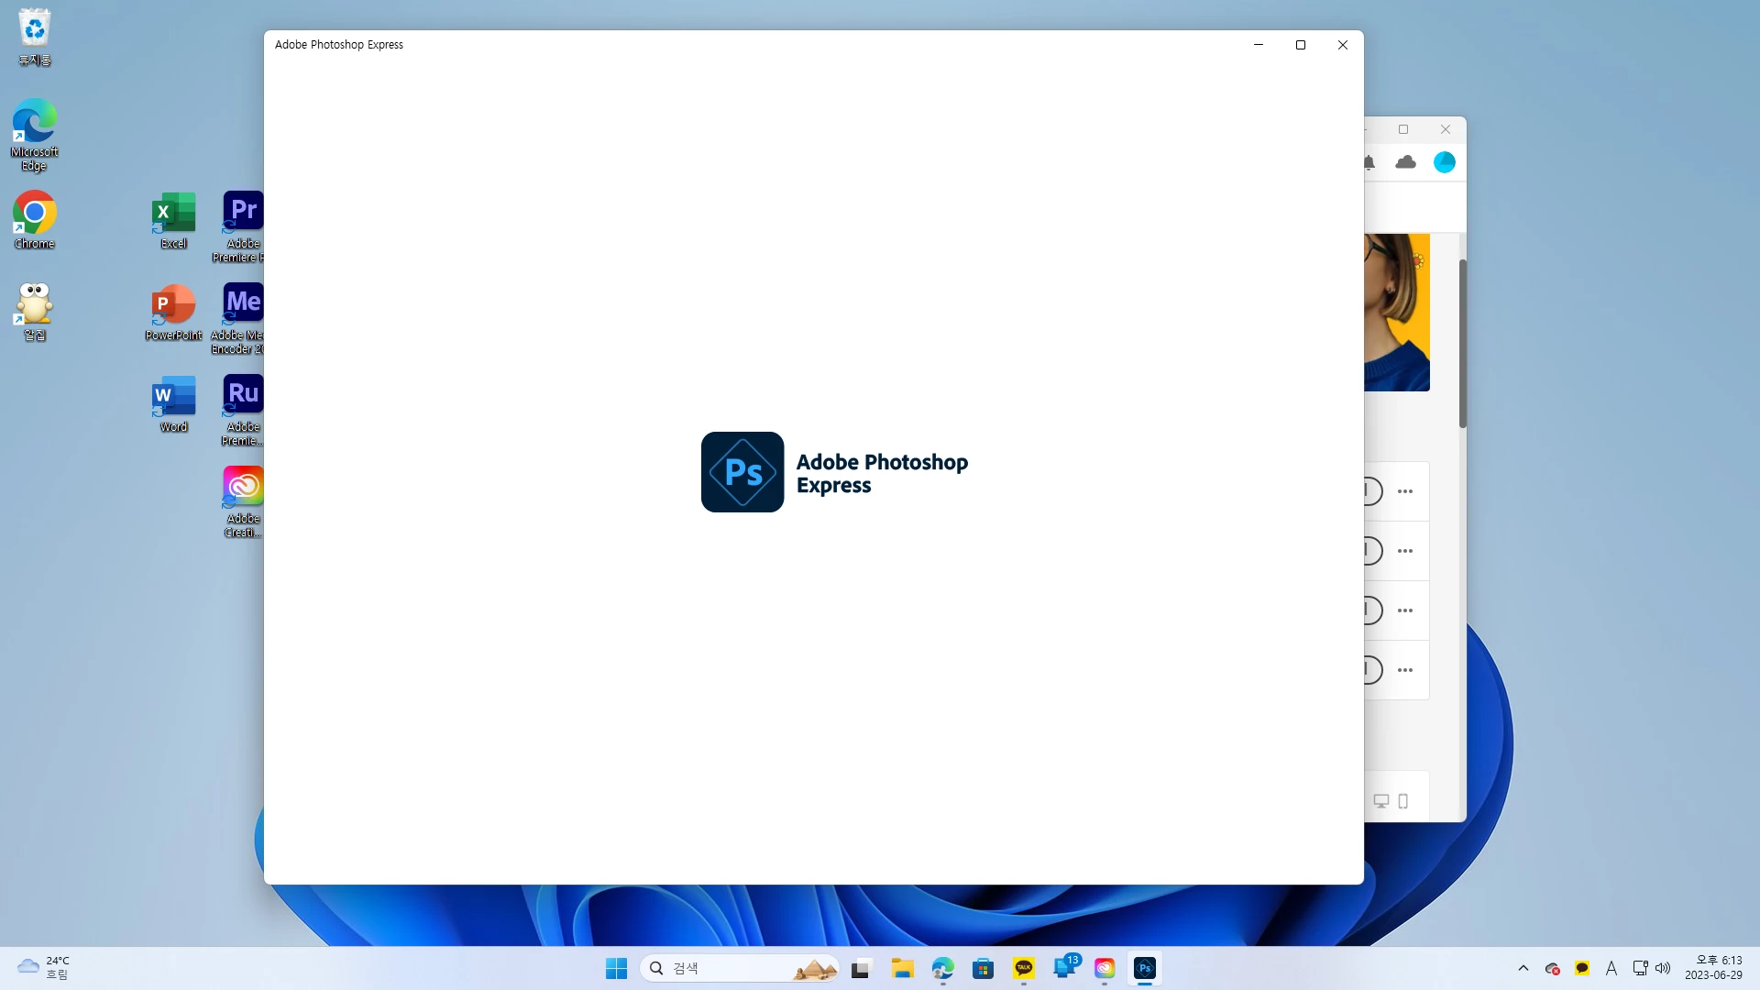Open the first three-dots more options menu
Viewport: 1760px width, 990px height.
1405,491
